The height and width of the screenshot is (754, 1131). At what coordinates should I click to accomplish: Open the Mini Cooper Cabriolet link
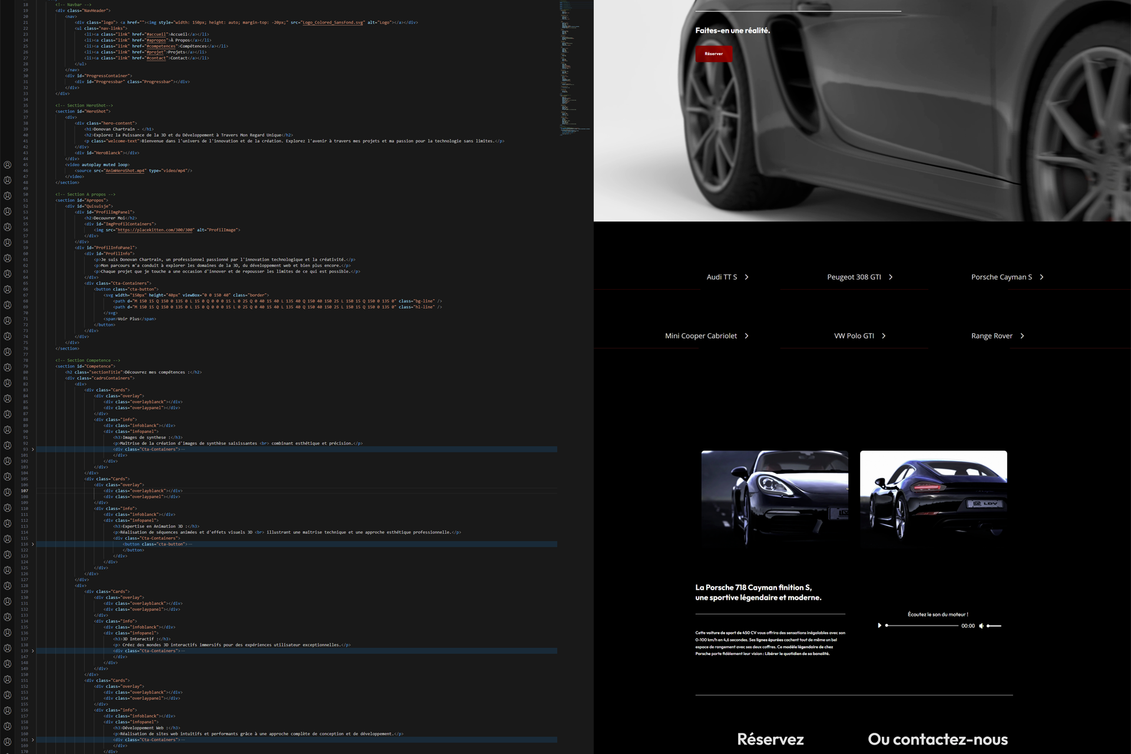[x=701, y=336]
